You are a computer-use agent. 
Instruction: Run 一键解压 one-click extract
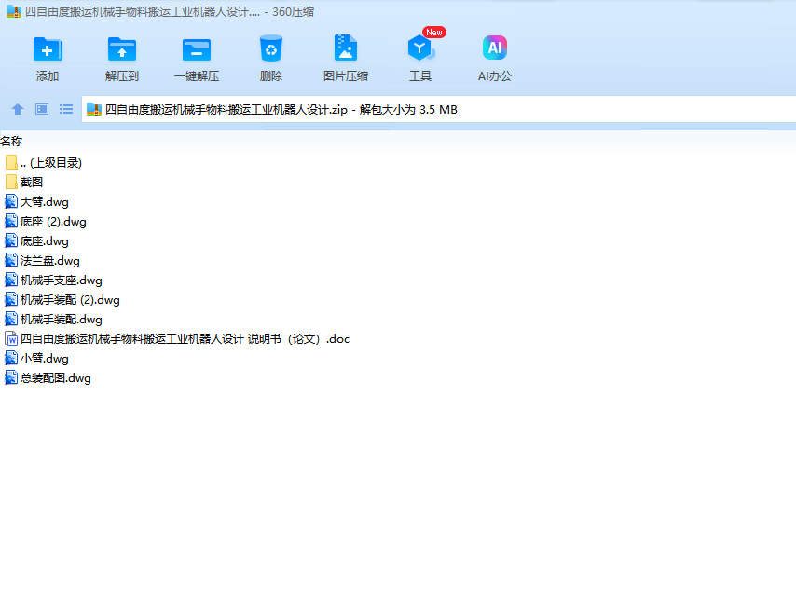(197, 49)
